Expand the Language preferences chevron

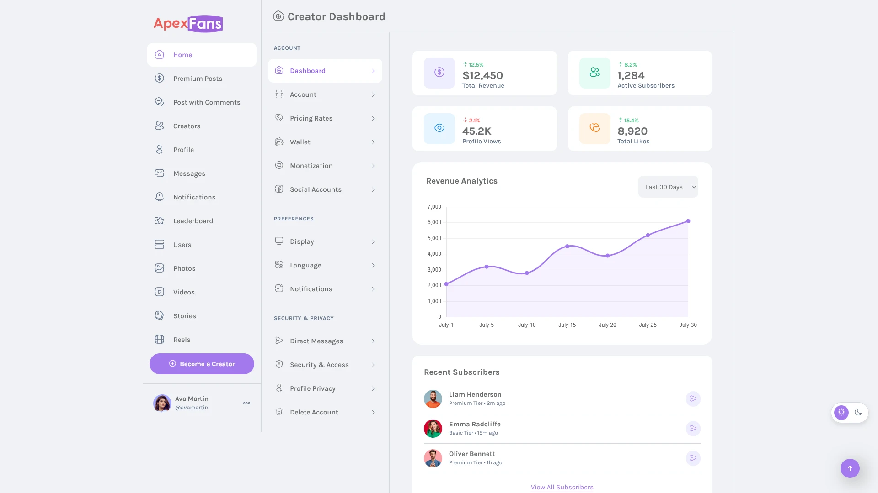point(373,266)
